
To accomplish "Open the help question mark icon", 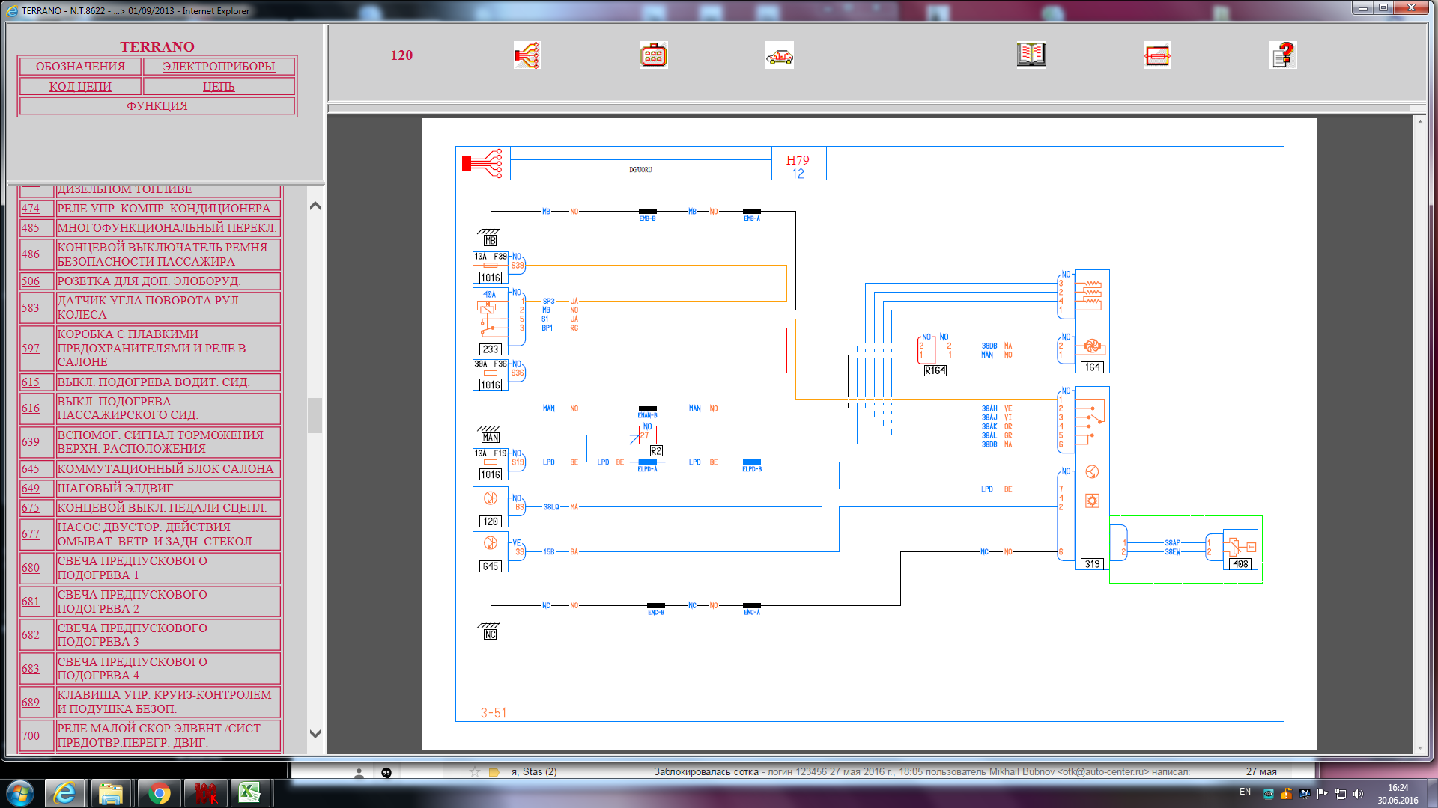I will click(1283, 55).
